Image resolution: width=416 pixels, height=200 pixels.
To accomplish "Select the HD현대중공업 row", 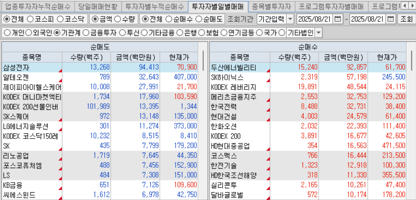I will [x=308, y=146].
